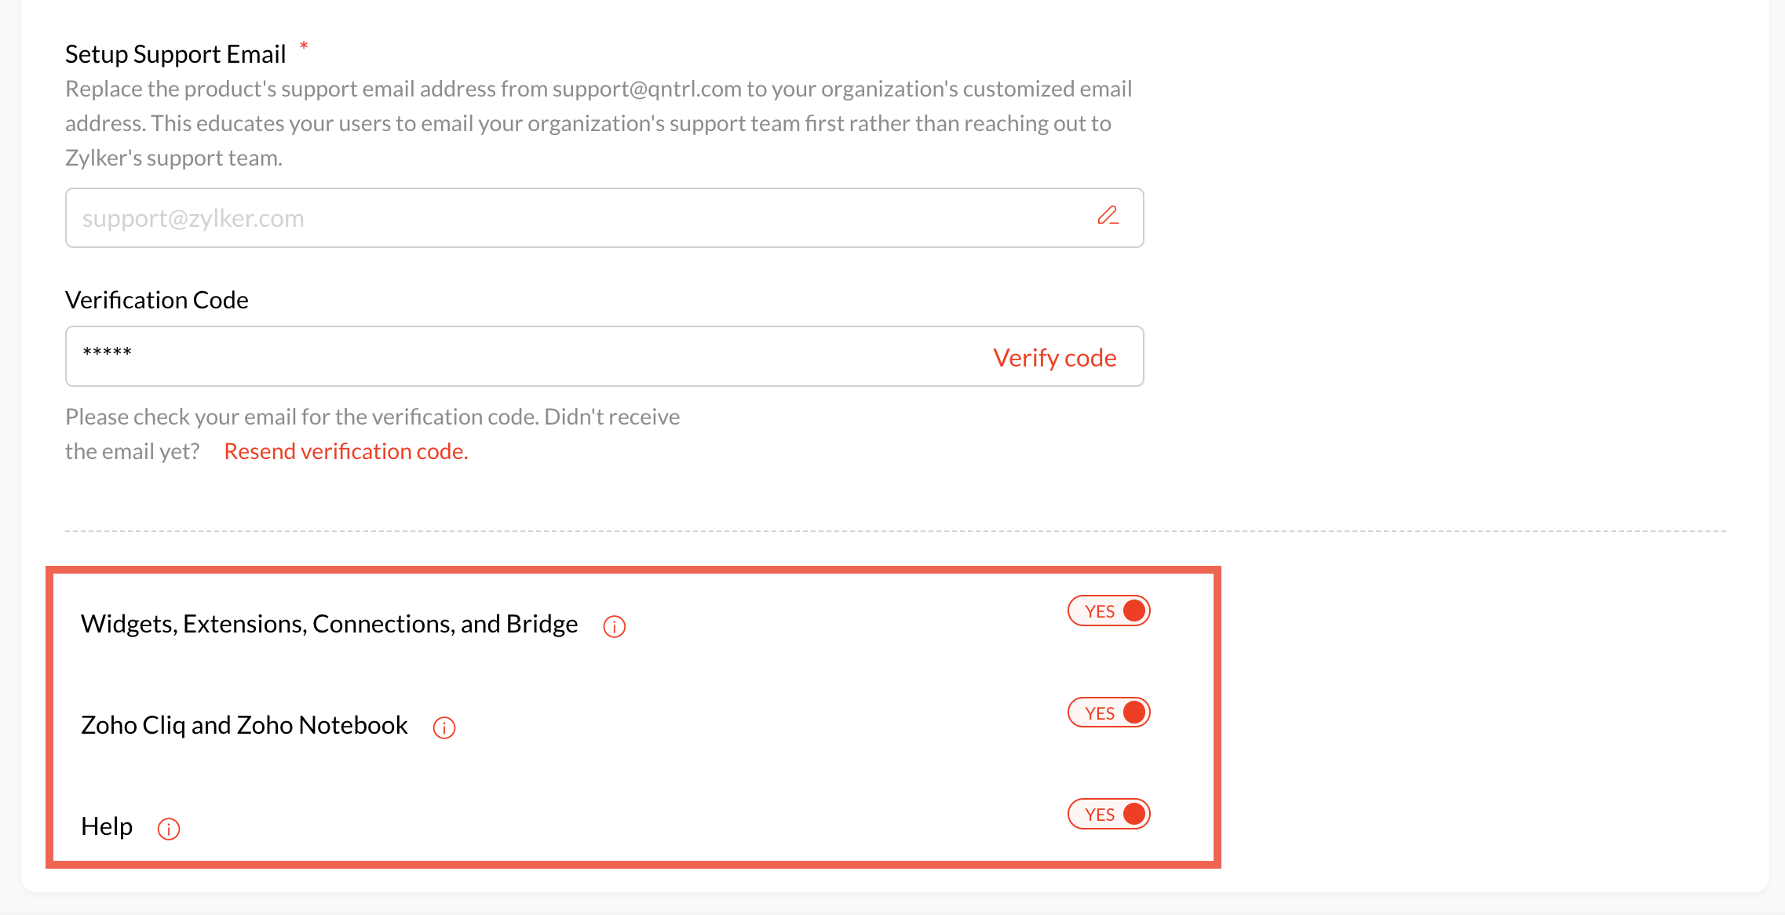
Task: Select the Widgets, Extensions, Connections, and Bridge label
Action: coord(330,624)
